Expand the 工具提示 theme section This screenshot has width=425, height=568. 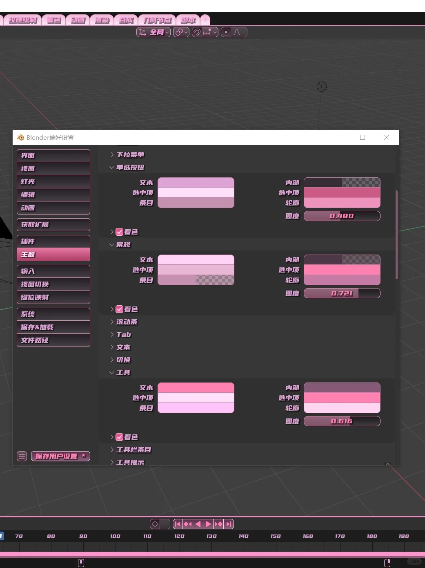127,463
